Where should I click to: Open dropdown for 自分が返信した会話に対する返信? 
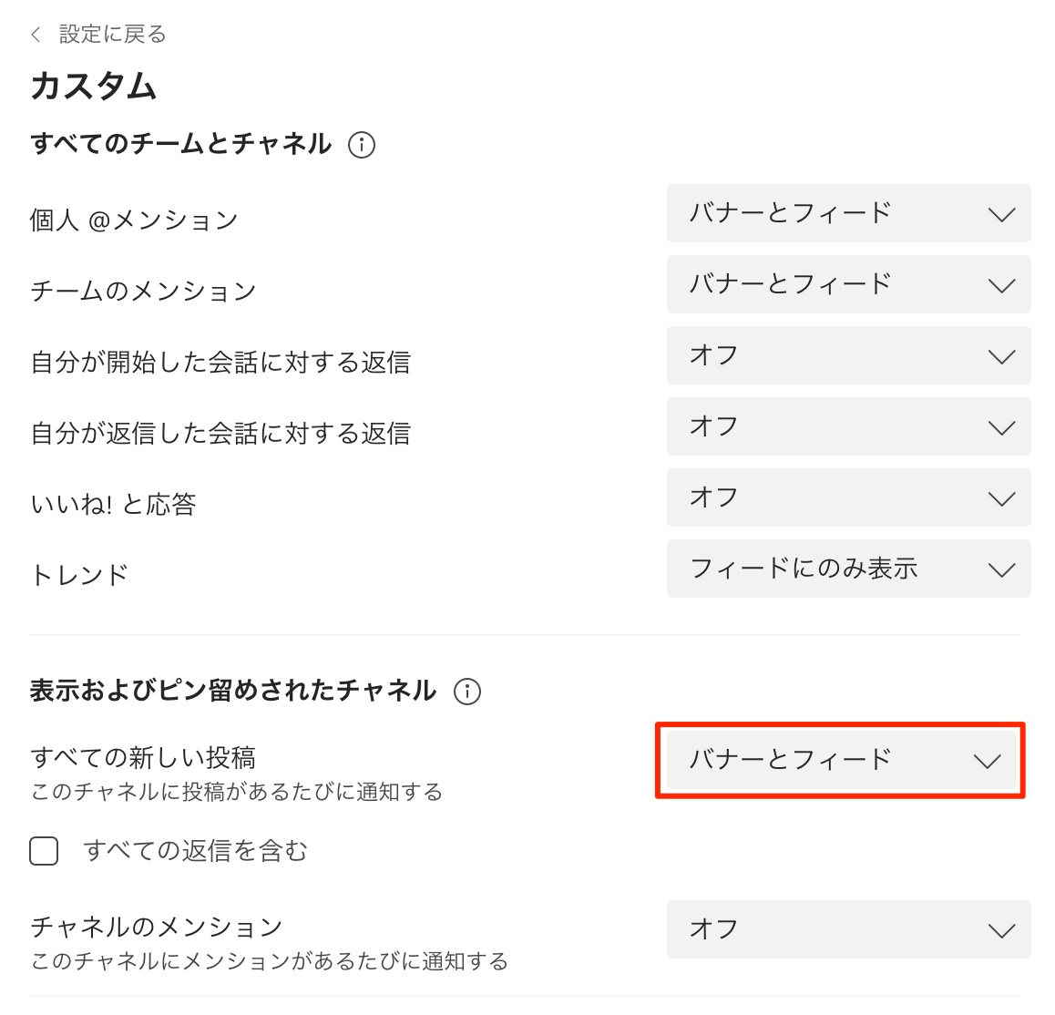pyautogui.click(x=848, y=426)
